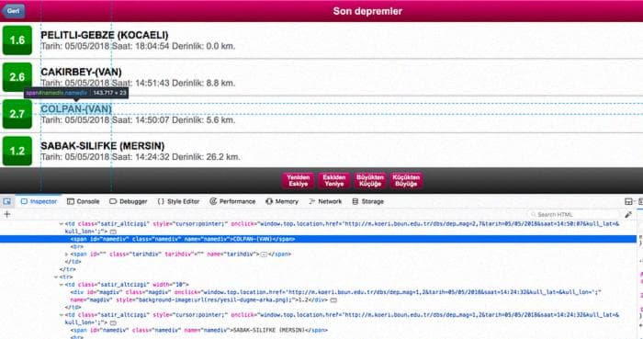This screenshot has width=643, height=339.
Task: Click the event badge on the magdiv 1.2 line
Action: click(x=333, y=300)
